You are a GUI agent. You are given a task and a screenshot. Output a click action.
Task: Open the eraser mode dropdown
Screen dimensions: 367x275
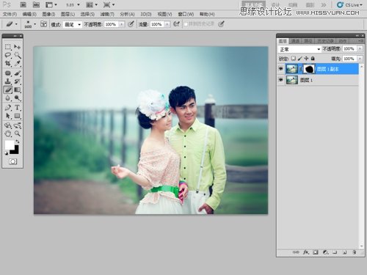(73, 24)
